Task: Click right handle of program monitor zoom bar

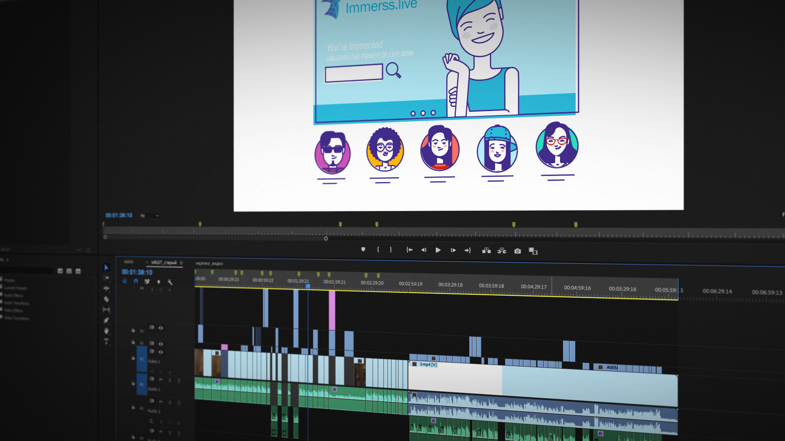Action: point(326,238)
